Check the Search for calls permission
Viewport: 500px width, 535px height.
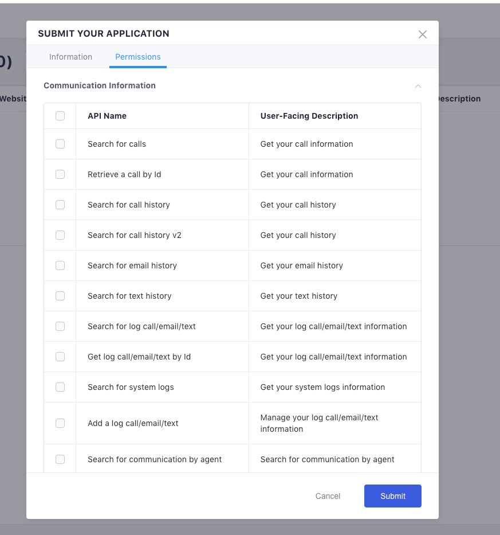point(60,144)
